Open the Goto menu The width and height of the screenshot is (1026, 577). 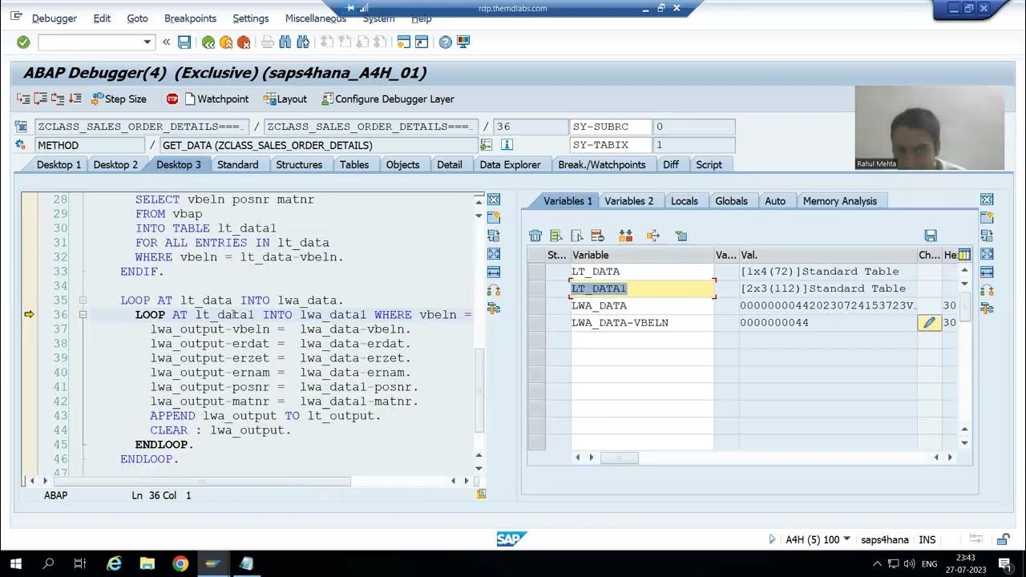(x=137, y=18)
